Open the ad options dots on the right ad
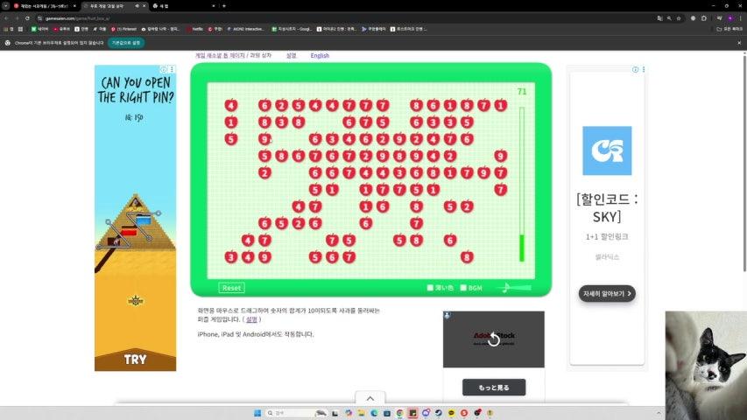 (644, 69)
